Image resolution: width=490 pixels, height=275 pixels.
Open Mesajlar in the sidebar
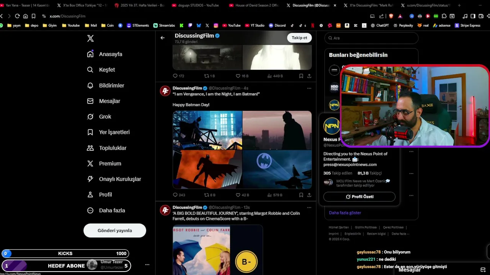pos(103,101)
